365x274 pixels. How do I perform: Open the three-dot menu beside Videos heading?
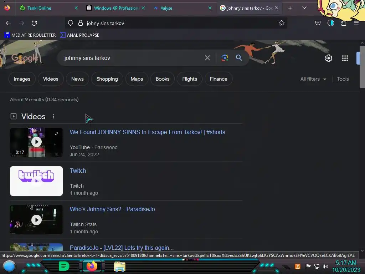point(53,116)
